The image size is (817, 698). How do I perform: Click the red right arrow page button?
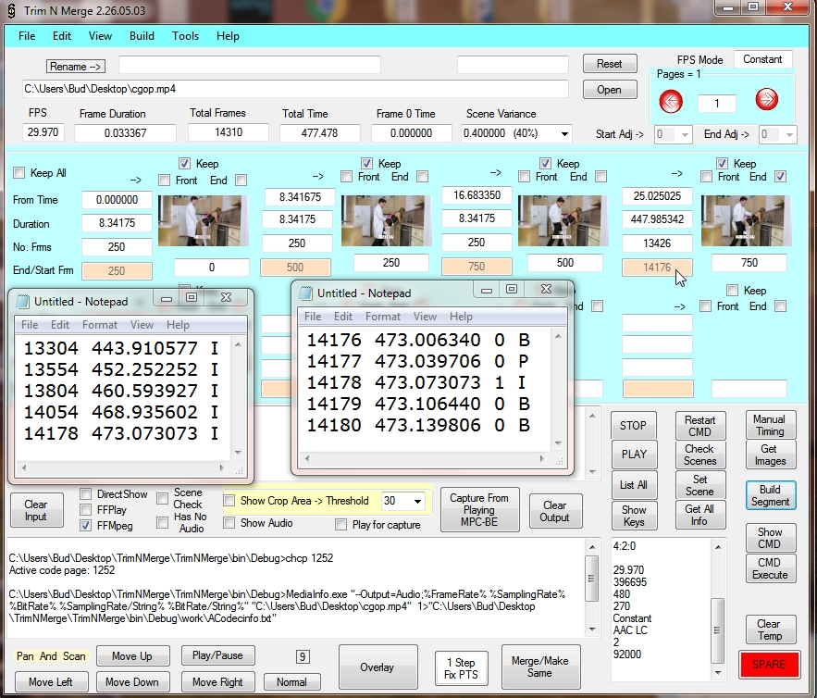766,100
